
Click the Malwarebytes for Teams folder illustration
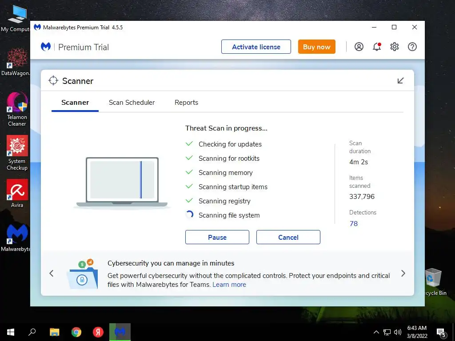pyautogui.click(x=82, y=274)
